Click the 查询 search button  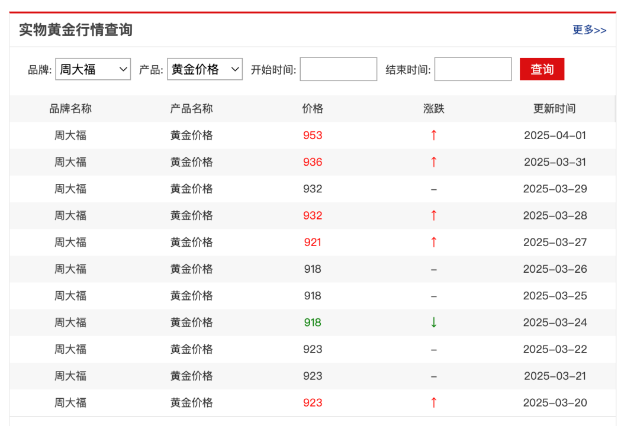(542, 69)
